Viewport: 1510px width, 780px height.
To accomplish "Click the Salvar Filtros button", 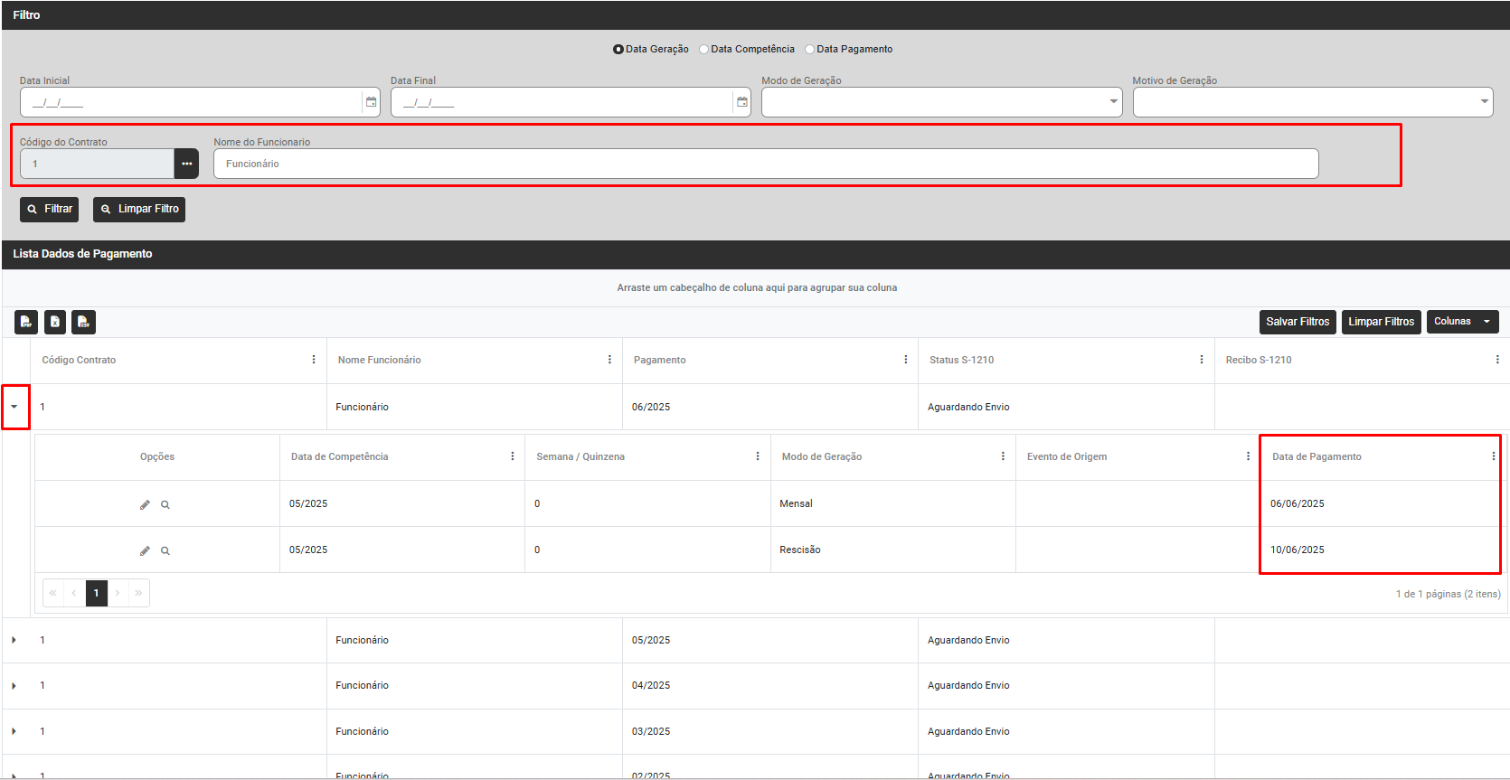I will tap(1297, 322).
